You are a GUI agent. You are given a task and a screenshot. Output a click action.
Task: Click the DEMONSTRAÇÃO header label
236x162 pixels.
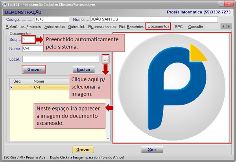click(23, 12)
